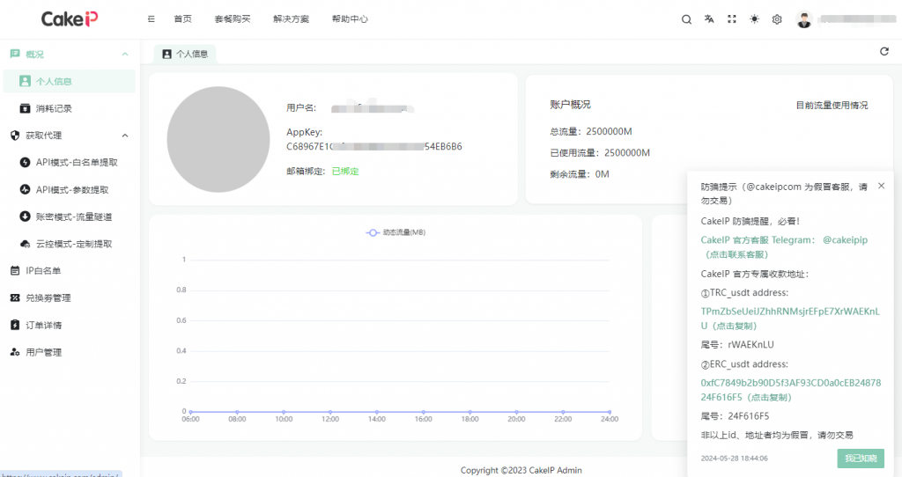The image size is (902, 477).
Task: Enter fullscreen mode via expand icon
Action: tap(731, 19)
